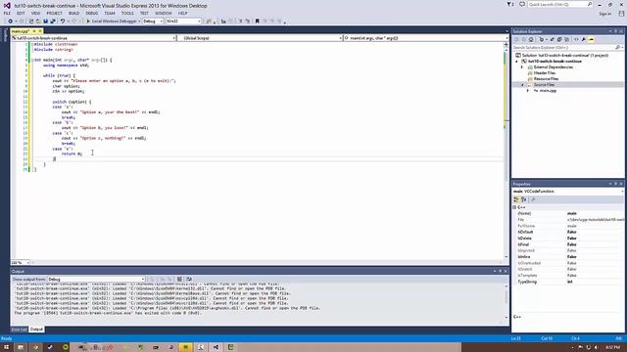Expand External Dependencies folder

pyautogui.click(x=522, y=67)
